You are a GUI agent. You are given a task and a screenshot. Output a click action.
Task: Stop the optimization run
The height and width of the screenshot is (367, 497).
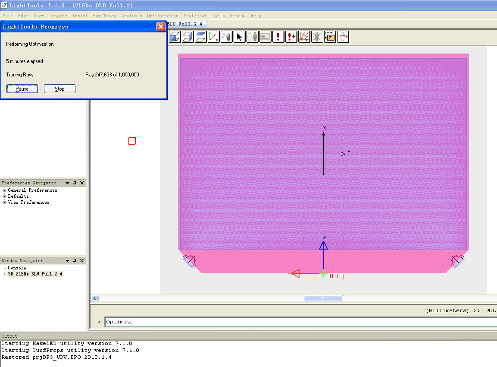(x=59, y=89)
